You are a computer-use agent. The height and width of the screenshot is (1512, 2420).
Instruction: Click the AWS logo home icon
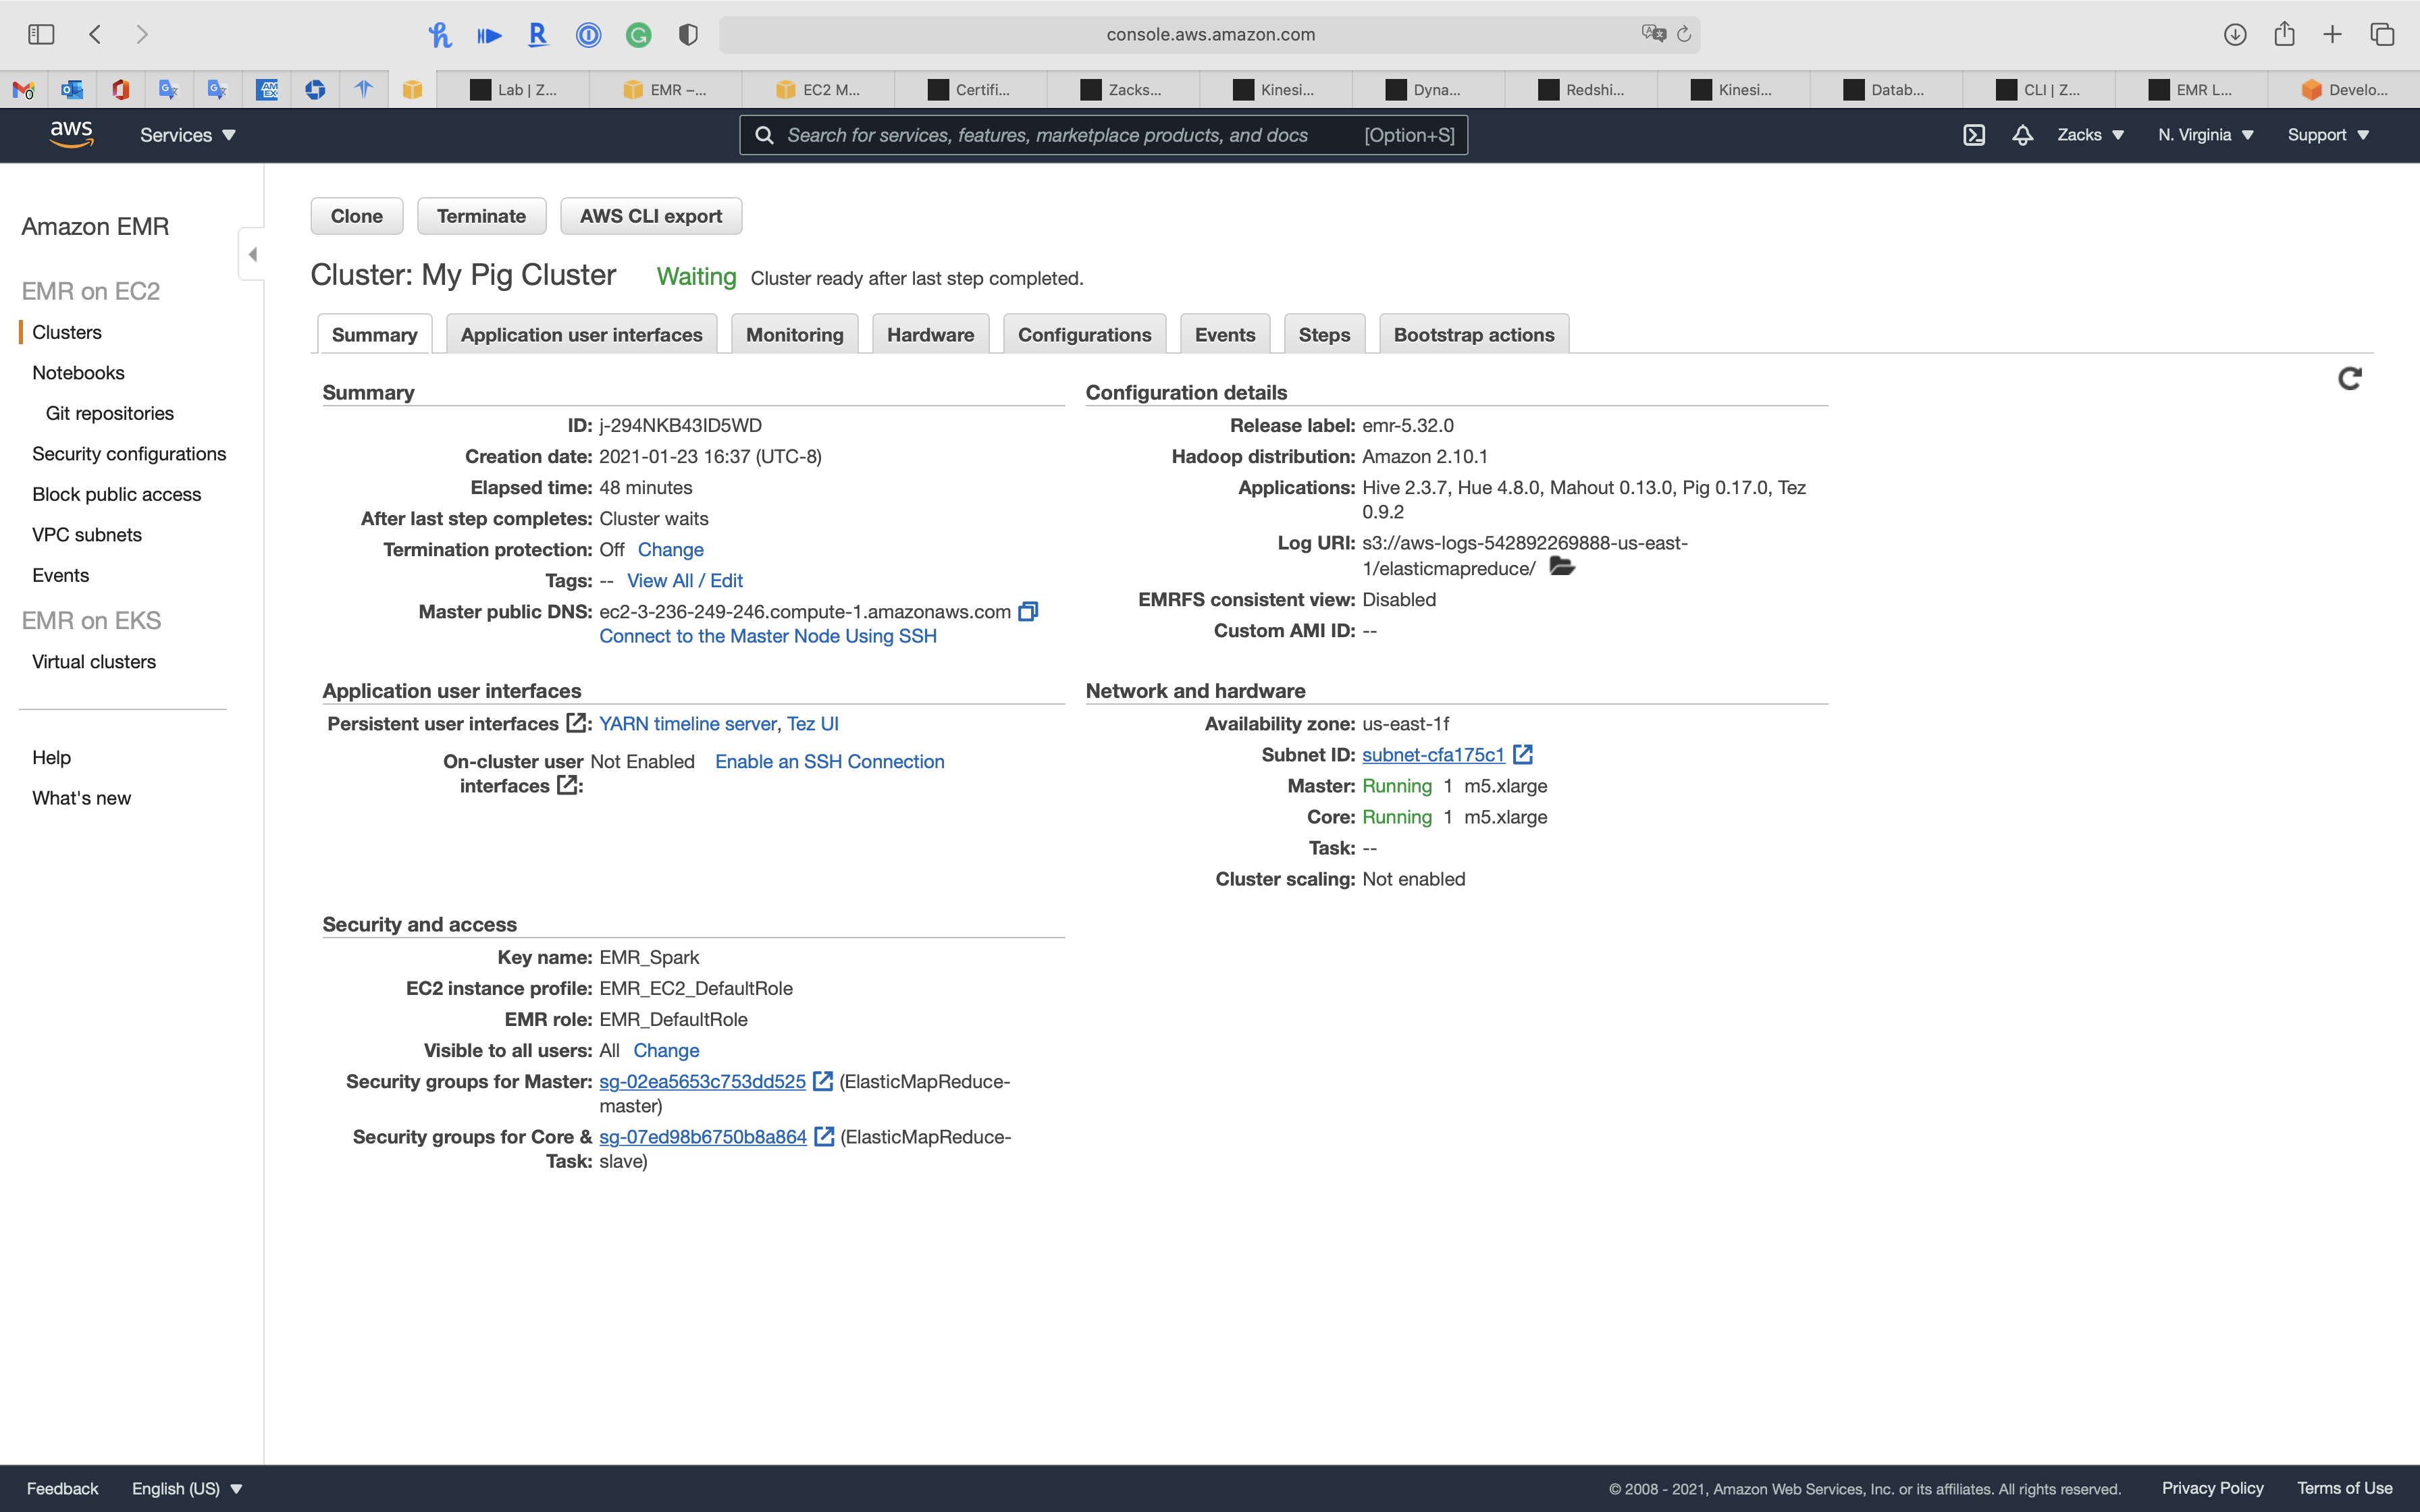point(71,134)
